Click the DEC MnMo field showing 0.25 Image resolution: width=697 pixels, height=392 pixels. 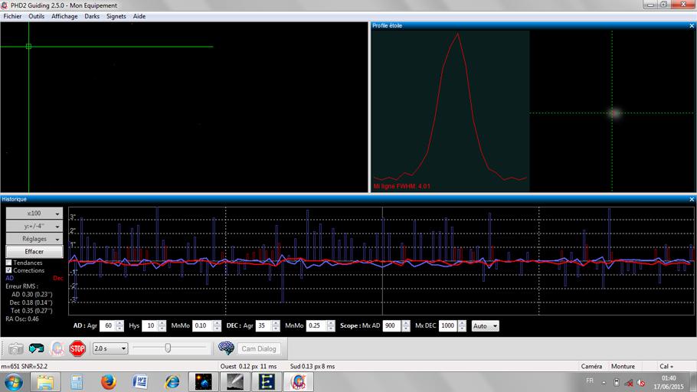[x=316, y=326]
